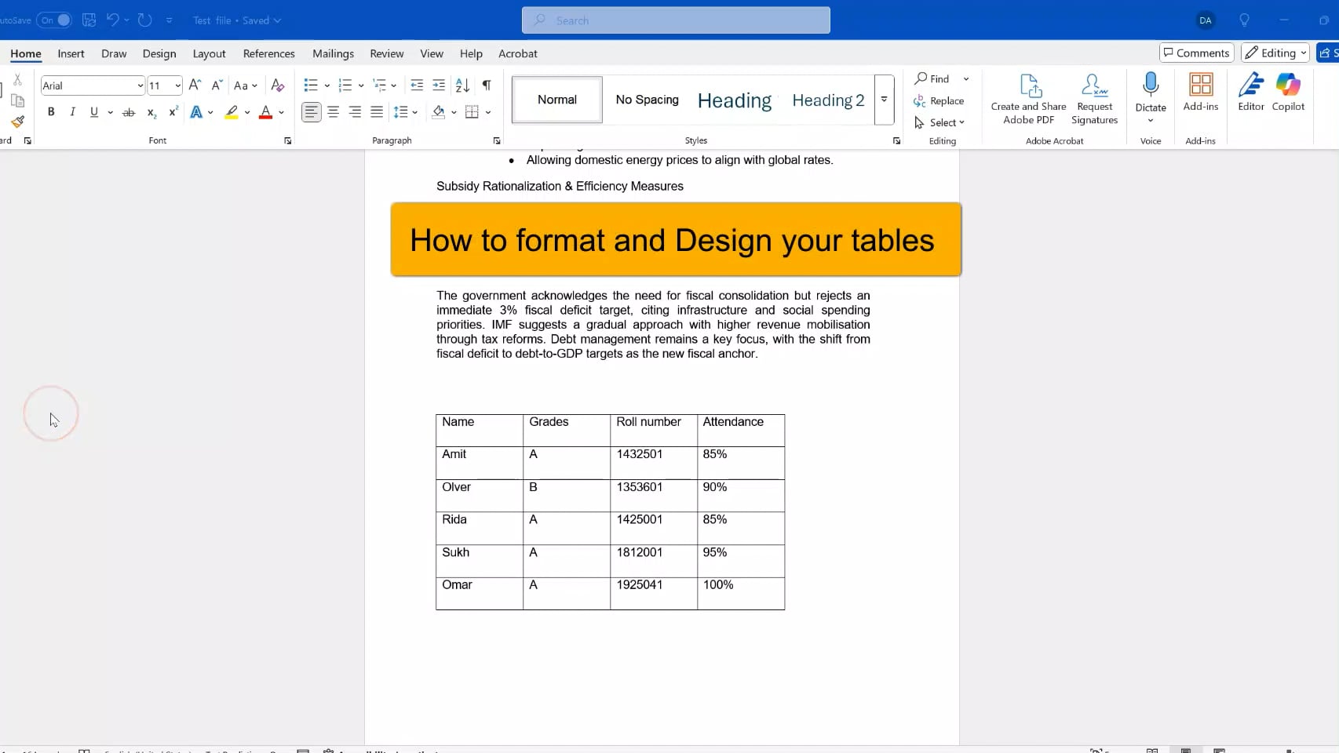Clear all formatting
1339x753 pixels.
tap(277, 85)
